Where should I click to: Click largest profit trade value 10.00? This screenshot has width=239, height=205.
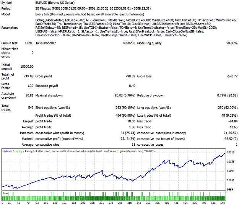pos(131,121)
